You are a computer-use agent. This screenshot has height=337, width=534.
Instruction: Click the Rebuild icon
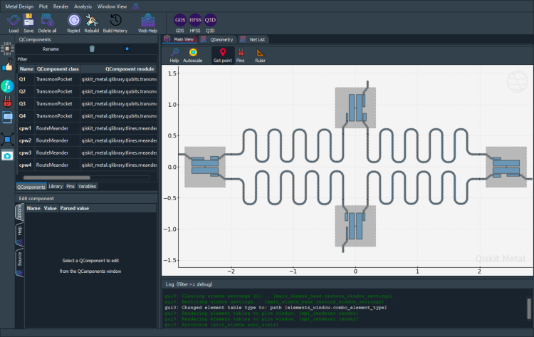tap(92, 24)
